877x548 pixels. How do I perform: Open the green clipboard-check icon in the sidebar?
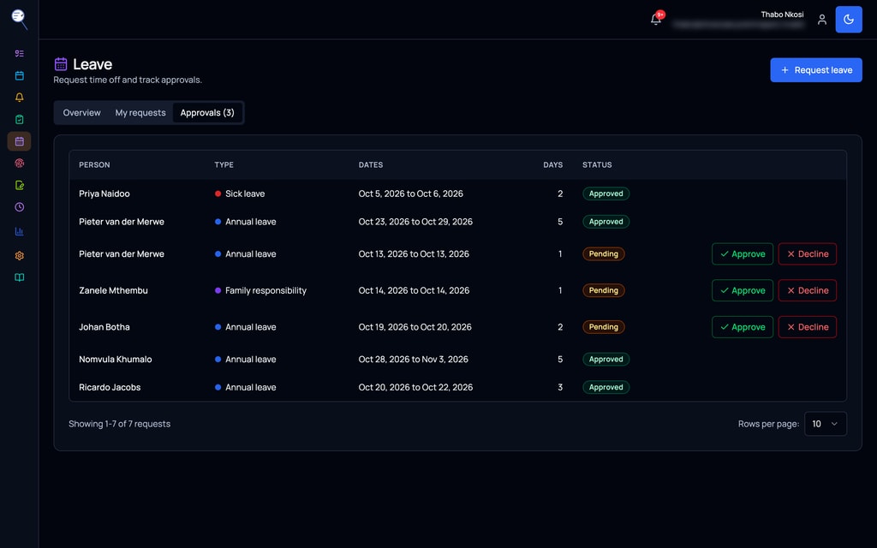coord(19,119)
